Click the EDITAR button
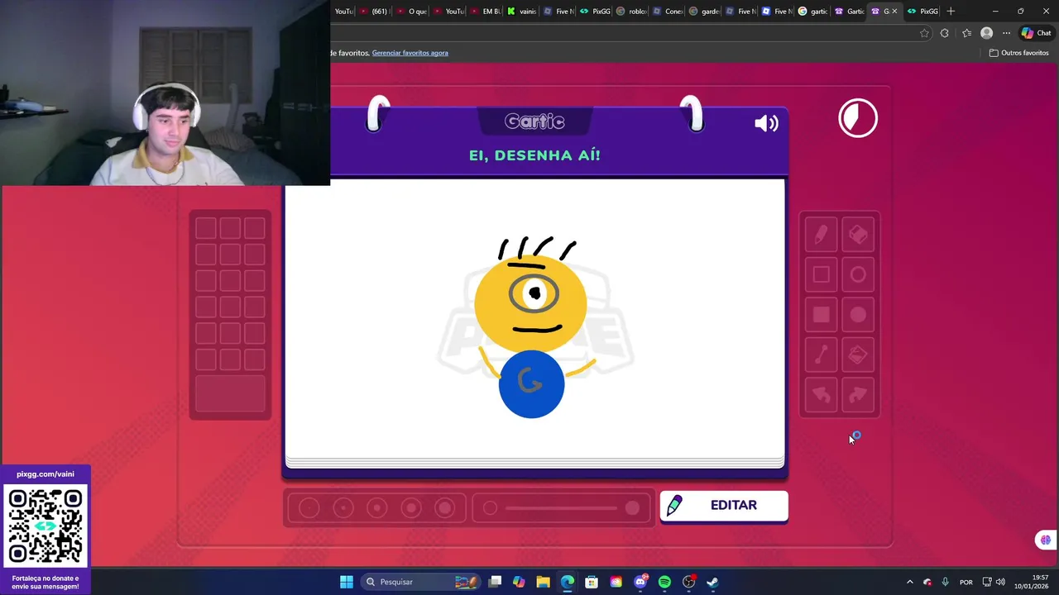This screenshot has height=595, width=1059. (724, 506)
